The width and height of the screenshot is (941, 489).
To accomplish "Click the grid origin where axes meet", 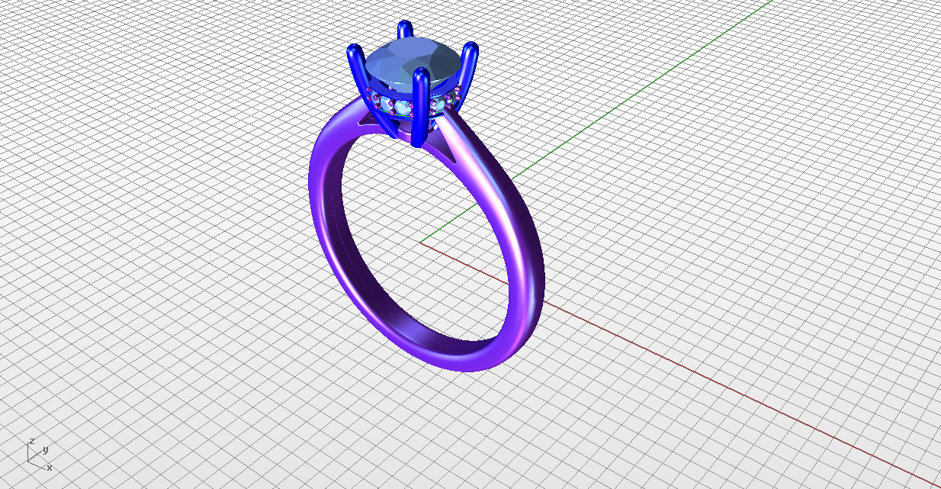I will click(420, 243).
